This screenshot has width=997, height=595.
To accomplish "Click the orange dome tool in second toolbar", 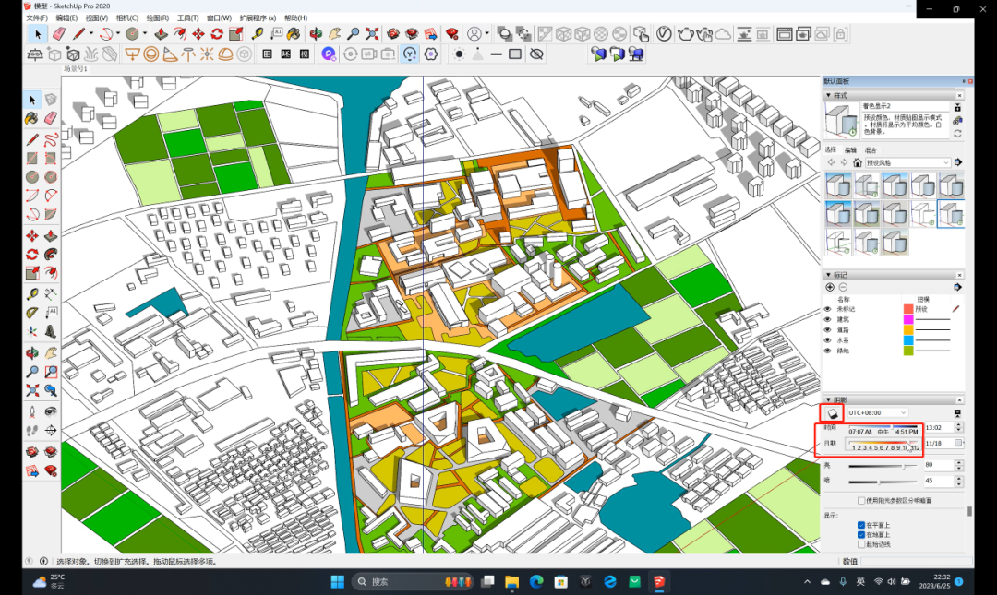I will coord(226,54).
